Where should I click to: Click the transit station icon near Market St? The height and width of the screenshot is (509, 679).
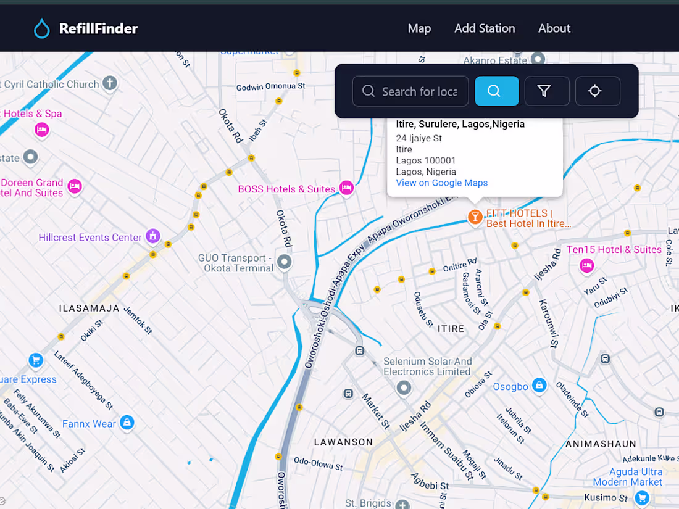(348, 392)
